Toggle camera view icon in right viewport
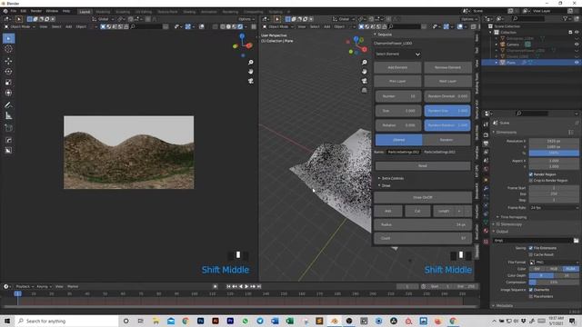Image resolution: width=582 pixels, height=327 pixels. [364, 81]
